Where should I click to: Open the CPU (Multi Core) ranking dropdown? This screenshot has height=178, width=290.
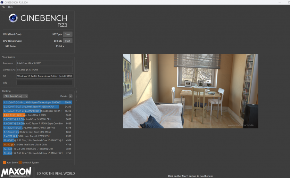click(x=15, y=96)
